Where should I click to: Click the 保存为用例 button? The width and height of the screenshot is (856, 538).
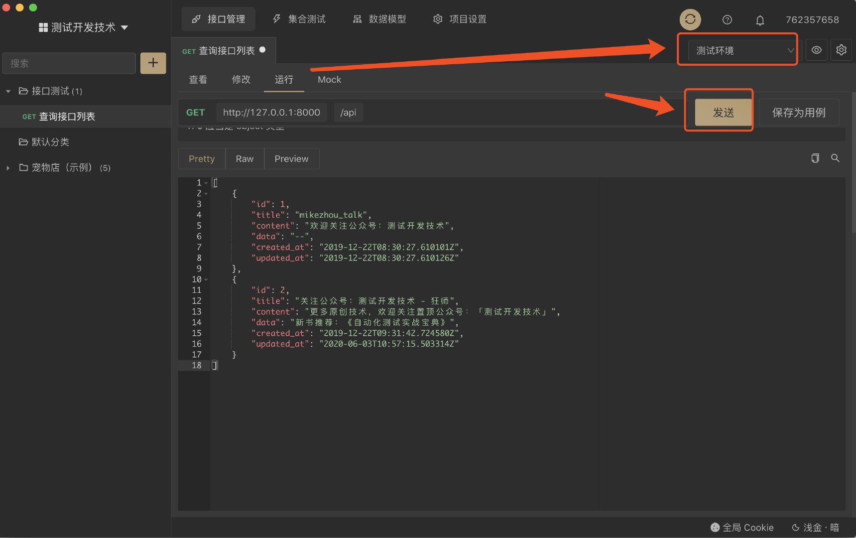click(799, 112)
